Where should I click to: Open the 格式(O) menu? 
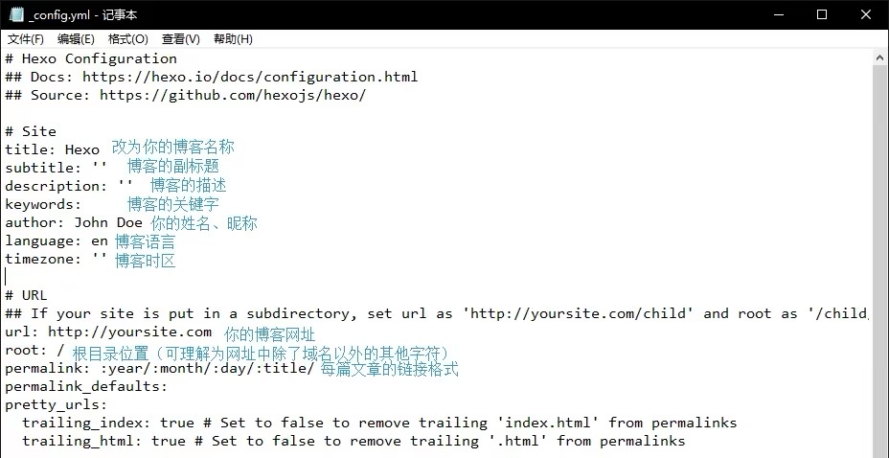coord(128,39)
